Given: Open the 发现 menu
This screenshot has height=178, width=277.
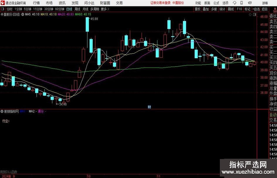Looking at the screenshot, I should click(x=75, y=3).
